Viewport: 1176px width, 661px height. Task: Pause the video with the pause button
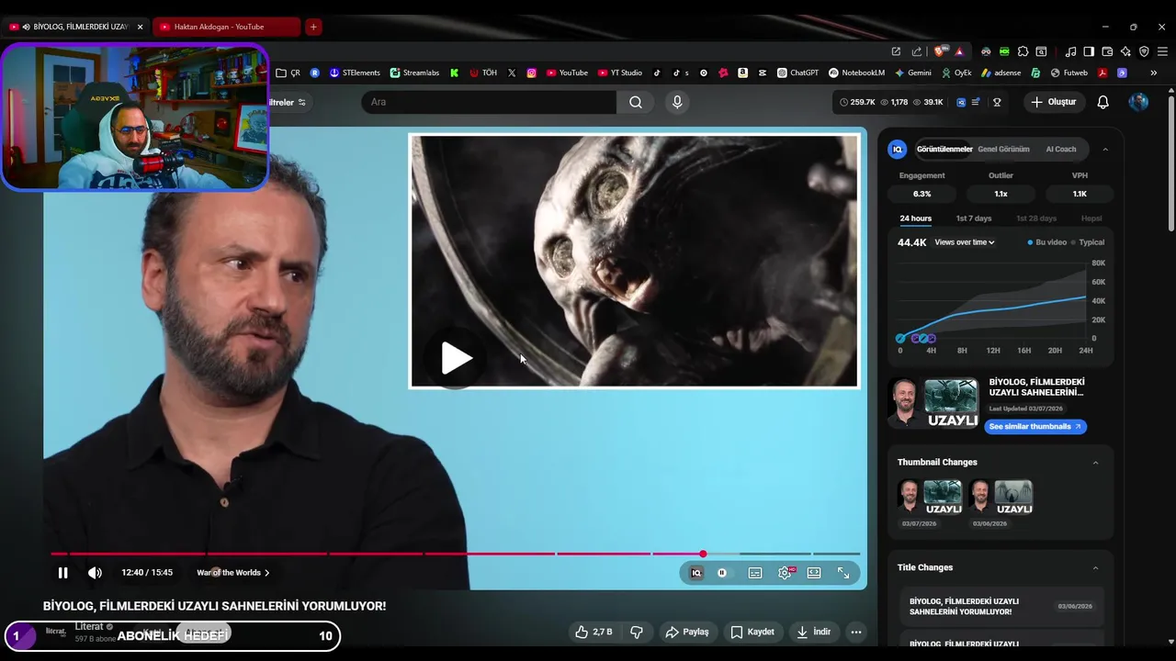coord(62,573)
